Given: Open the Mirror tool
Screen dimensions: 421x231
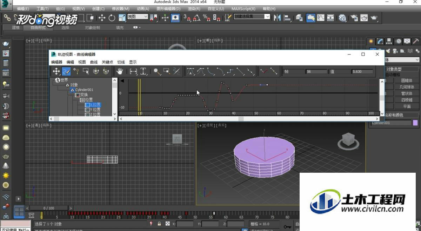Looking at the screenshot, I should [278, 18].
